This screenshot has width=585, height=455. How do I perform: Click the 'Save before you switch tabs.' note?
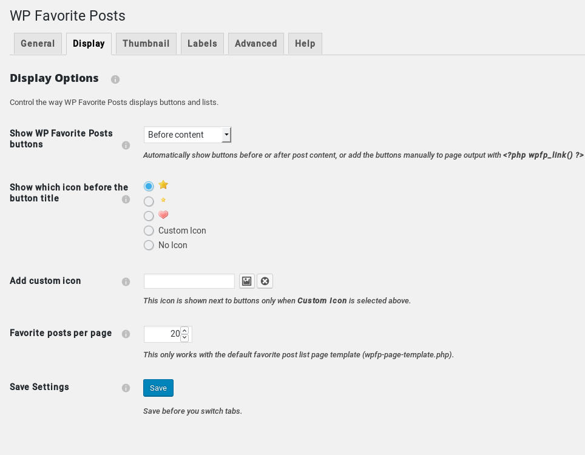click(192, 411)
